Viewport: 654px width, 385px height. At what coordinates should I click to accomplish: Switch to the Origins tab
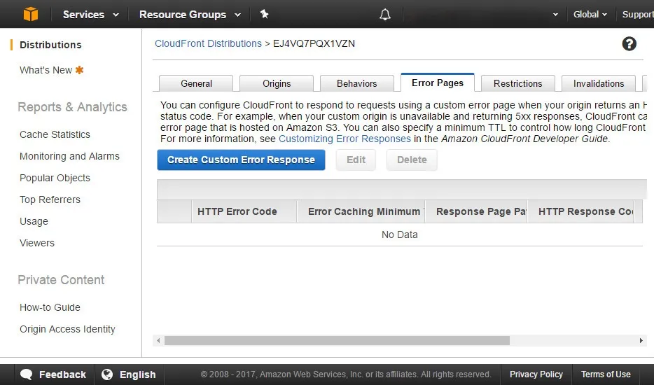277,83
